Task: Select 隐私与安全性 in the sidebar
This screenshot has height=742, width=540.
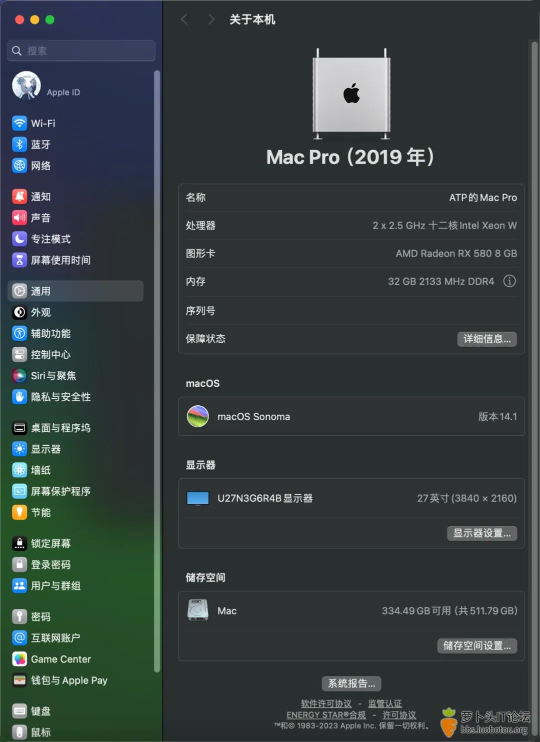Action: (60, 397)
